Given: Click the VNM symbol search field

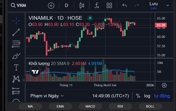Looking at the screenshot, I should (19, 5).
